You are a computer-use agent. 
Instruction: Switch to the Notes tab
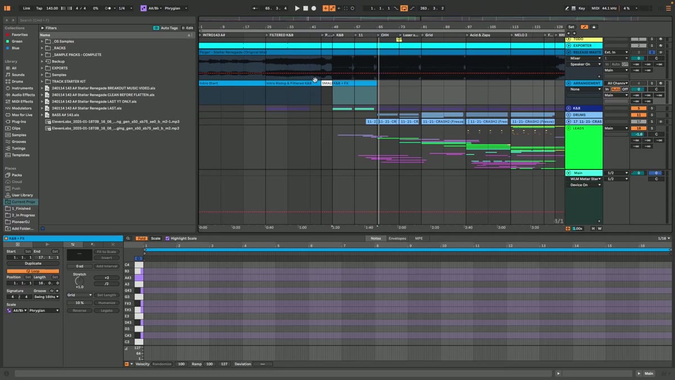(376, 238)
